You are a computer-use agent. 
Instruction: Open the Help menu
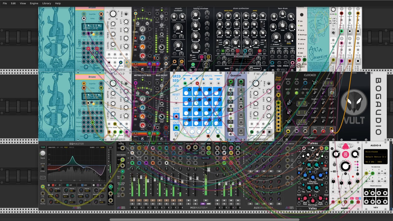[x=58, y=3]
